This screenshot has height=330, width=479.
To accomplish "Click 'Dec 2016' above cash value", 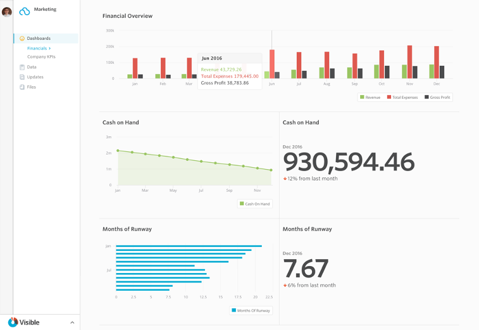I will pos(292,147).
